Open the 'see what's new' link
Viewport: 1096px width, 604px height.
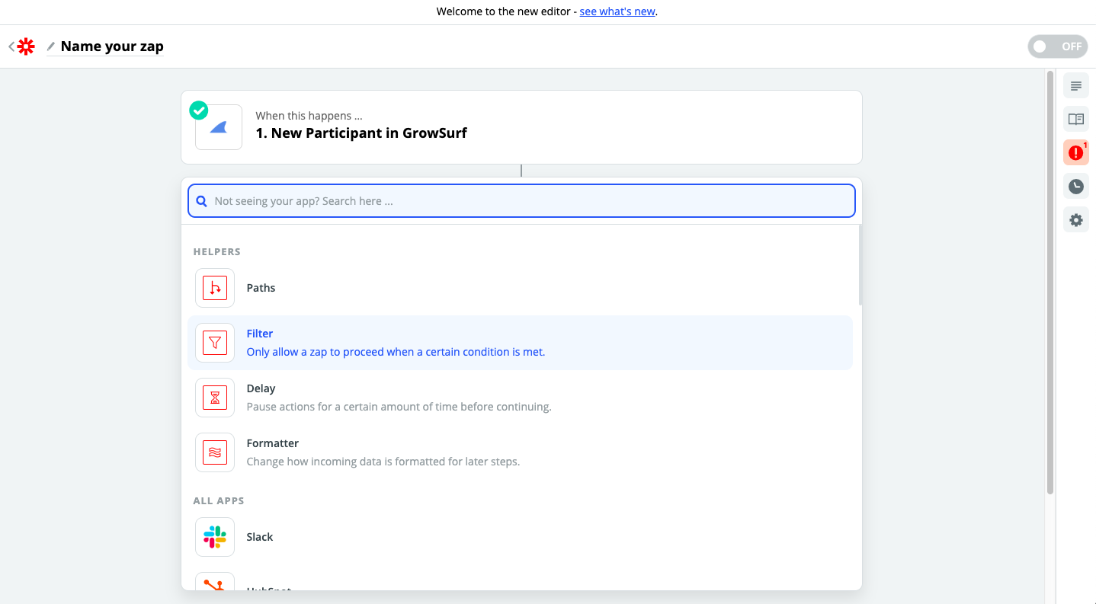pos(617,11)
